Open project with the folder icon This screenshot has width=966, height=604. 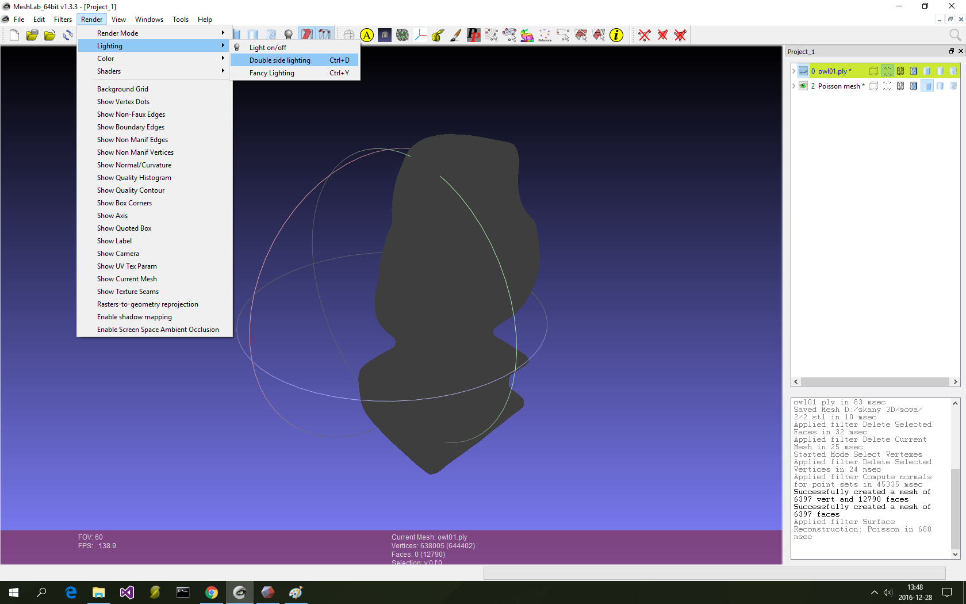[32, 35]
